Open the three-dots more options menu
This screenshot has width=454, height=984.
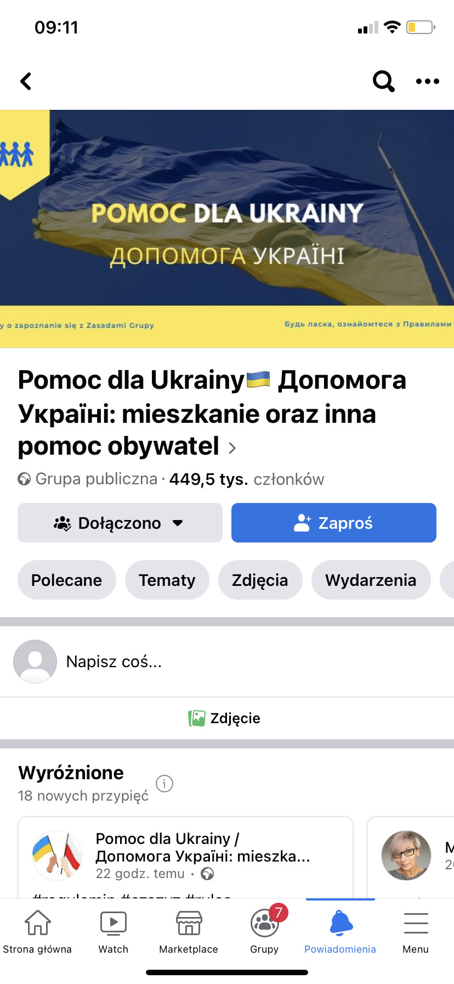coord(427,81)
